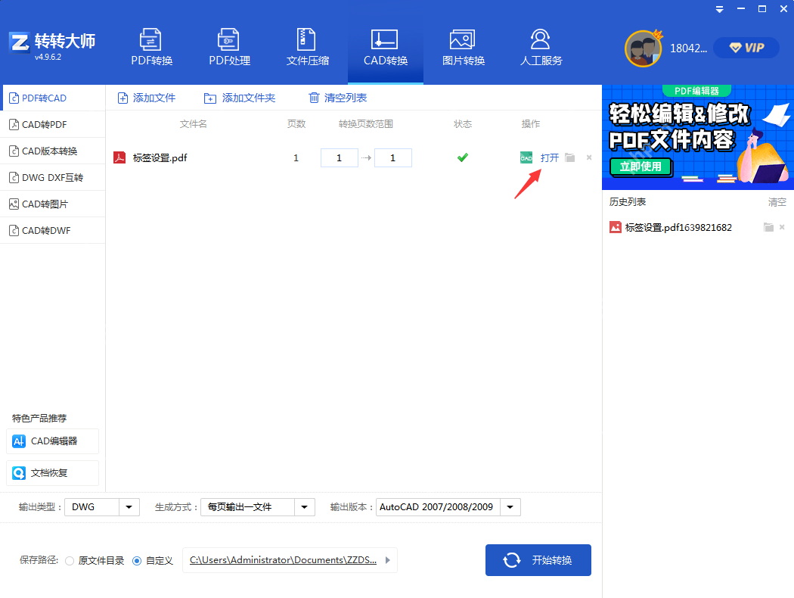This screenshot has height=598, width=794.
Task: Open the folder icon of the history item
Action: point(768,227)
